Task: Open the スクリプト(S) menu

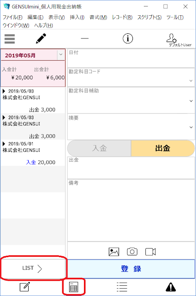Action: (x=149, y=18)
